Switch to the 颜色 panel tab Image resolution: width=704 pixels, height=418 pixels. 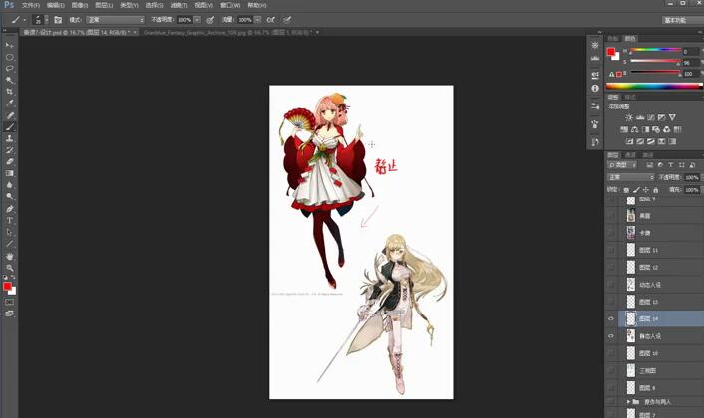[x=630, y=39]
